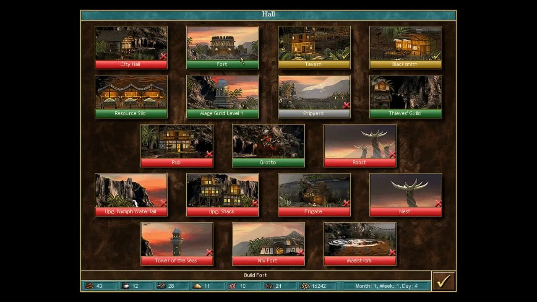Click the 'Month: 1, Week: 1, Day: 4' date
This screenshot has height=302, width=537.
click(x=386, y=286)
